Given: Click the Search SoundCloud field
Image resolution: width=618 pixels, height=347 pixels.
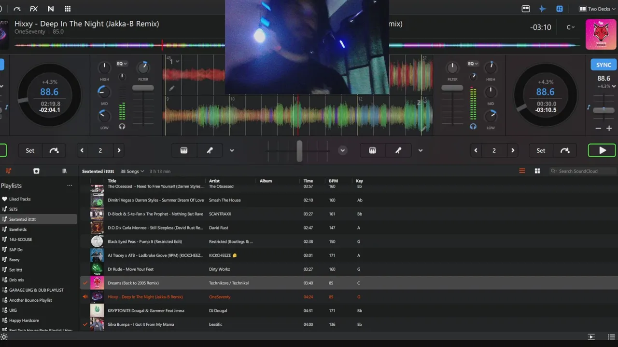Looking at the screenshot, I should click(x=583, y=171).
